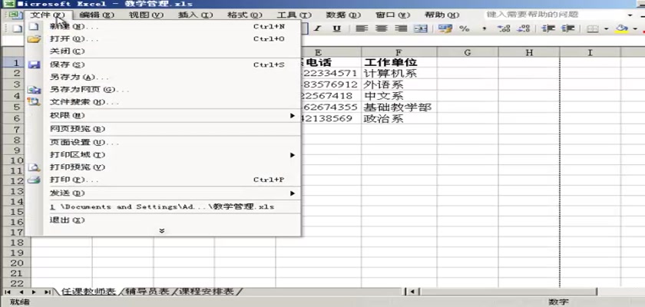The image size is (645, 307).
Task: Choose 另存为(A)... from the menu
Action: pos(164,78)
